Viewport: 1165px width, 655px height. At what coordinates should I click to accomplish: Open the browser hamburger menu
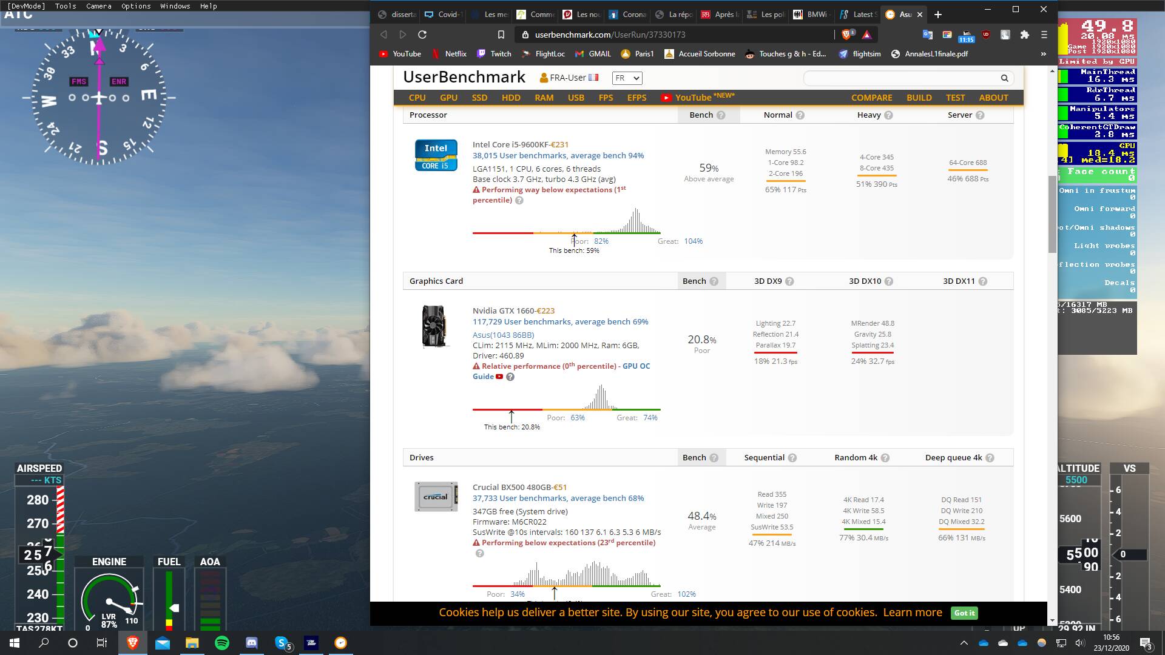[x=1044, y=35]
